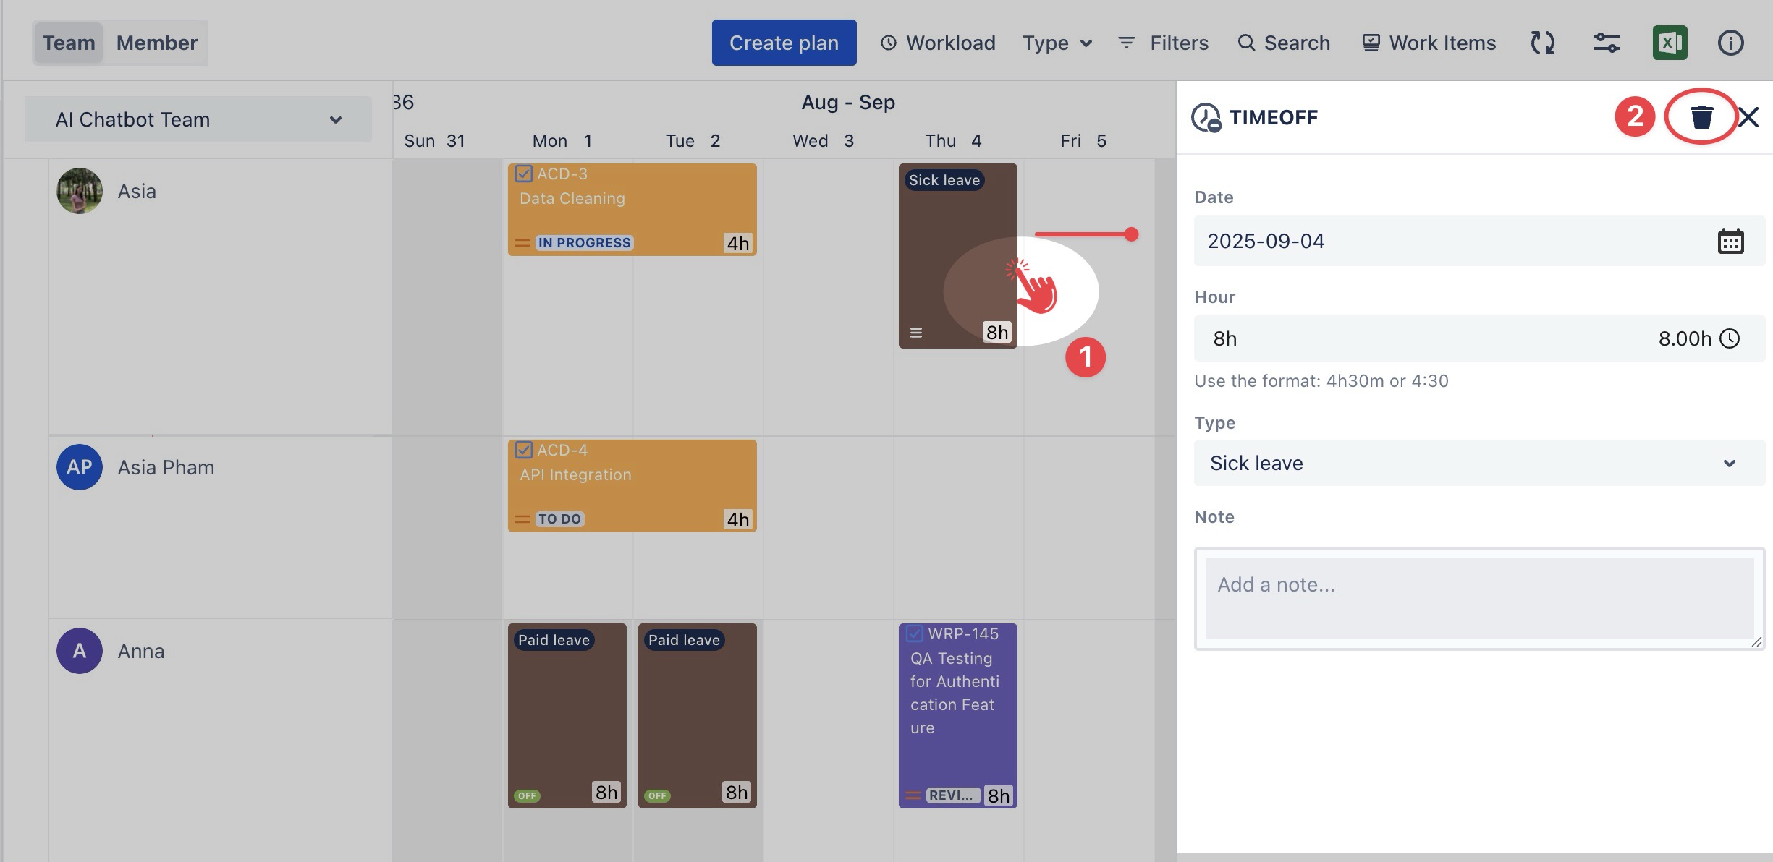
Task: Click the info circle icon
Action: (1730, 43)
